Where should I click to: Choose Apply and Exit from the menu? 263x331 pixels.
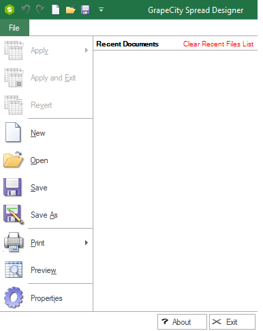(46, 78)
